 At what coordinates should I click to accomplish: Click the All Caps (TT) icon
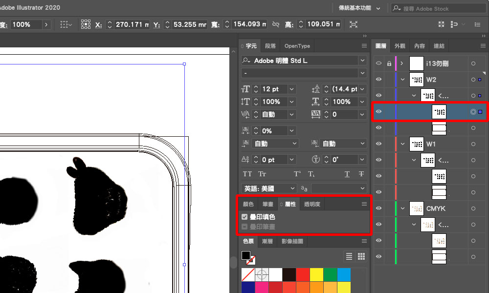pyautogui.click(x=247, y=174)
